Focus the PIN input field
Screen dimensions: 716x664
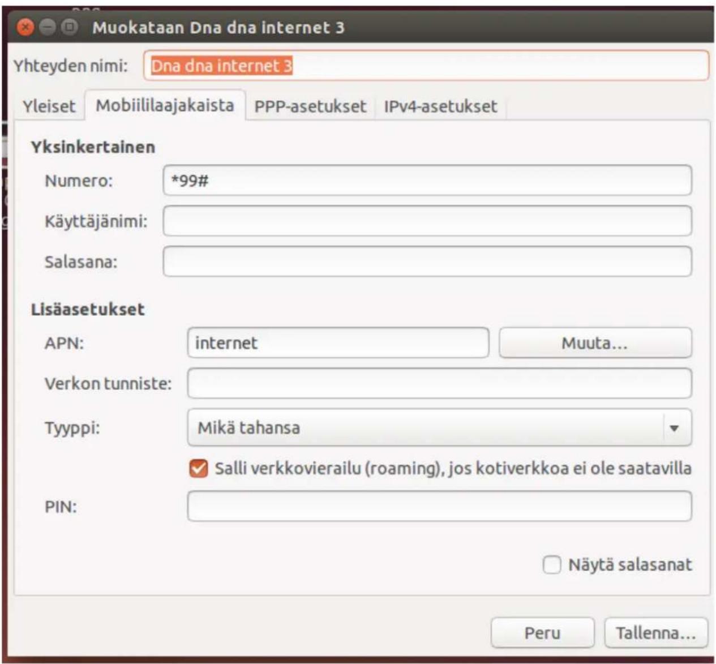pyautogui.click(x=439, y=506)
